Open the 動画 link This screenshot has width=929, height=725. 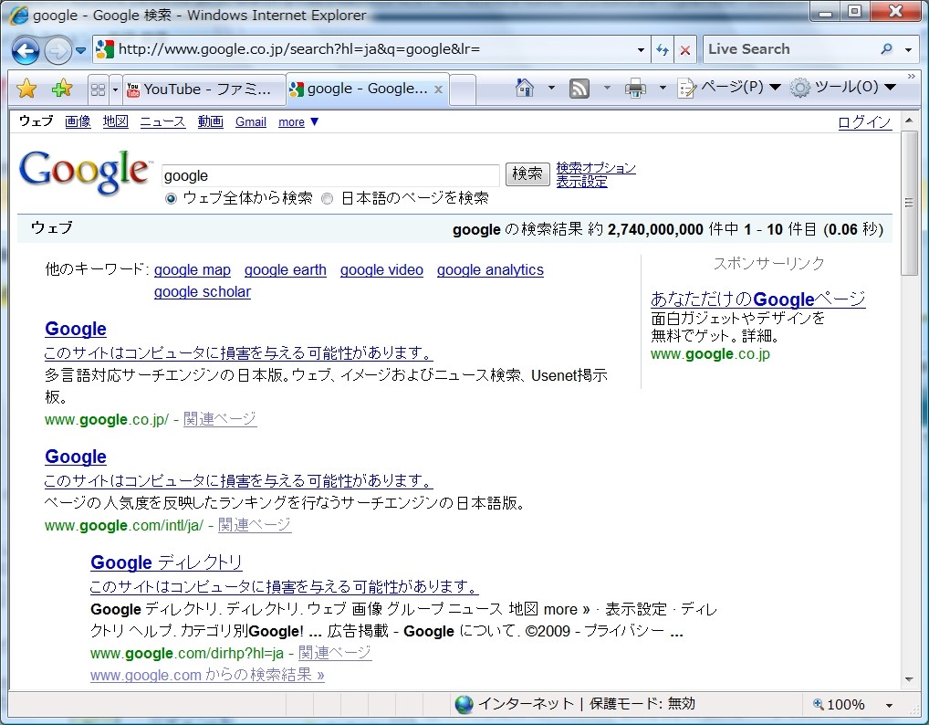(210, 121)
